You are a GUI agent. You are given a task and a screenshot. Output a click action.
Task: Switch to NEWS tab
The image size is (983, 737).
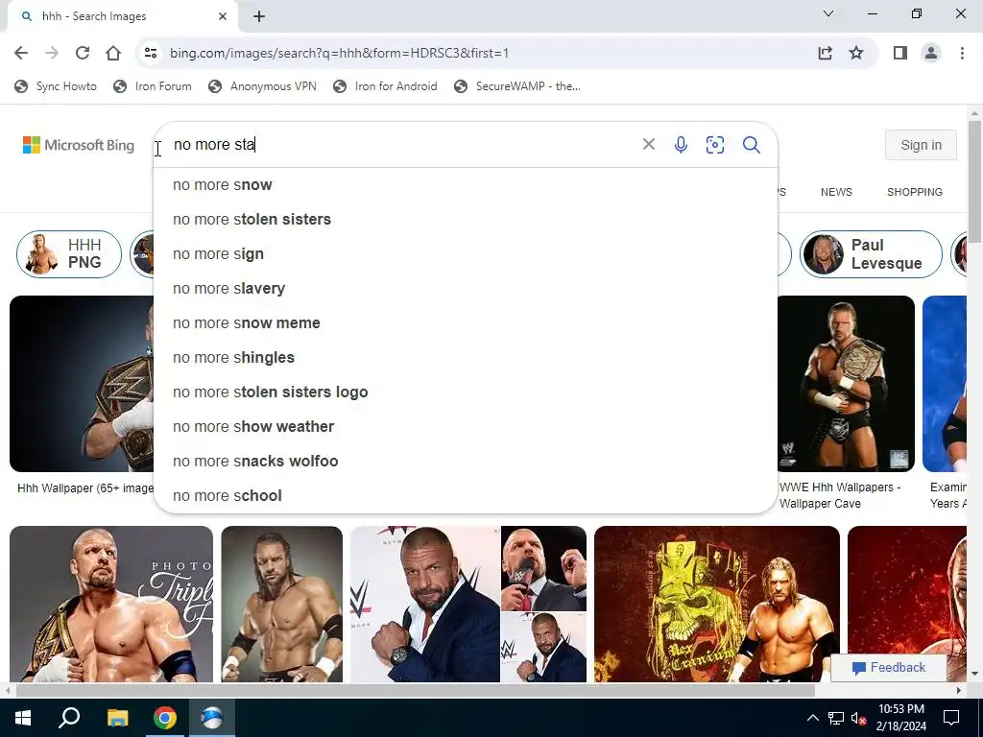point(836,192)
